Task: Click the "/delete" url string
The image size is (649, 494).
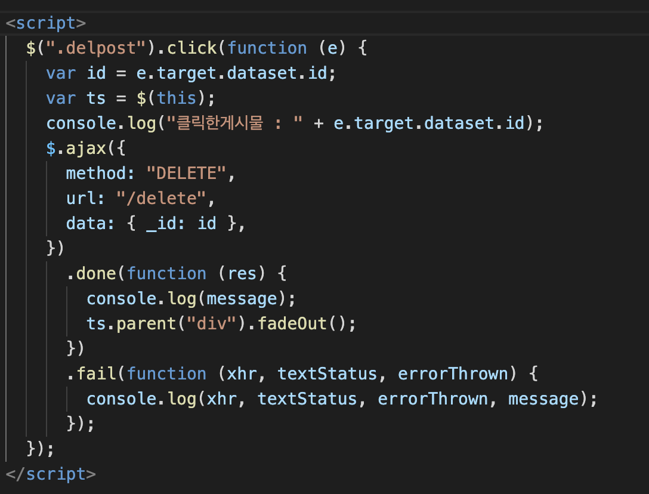Action: click(x=161, y=199)
